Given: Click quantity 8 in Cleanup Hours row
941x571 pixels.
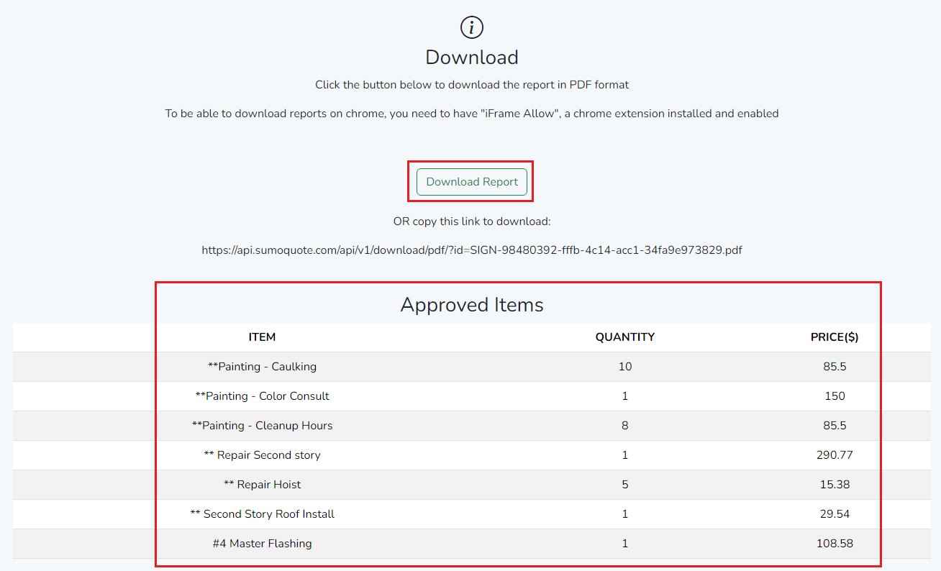Looking at the screenshot, I should [x=625, y=426].
